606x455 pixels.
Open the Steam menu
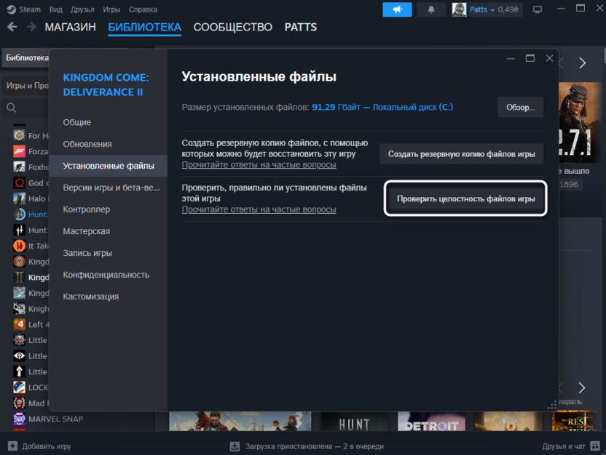tap(23, 9)
